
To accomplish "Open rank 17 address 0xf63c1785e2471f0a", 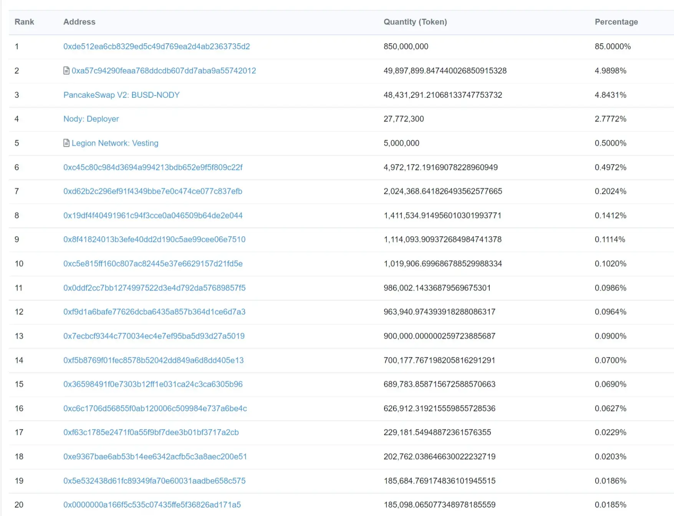I will tap(151, 432).
